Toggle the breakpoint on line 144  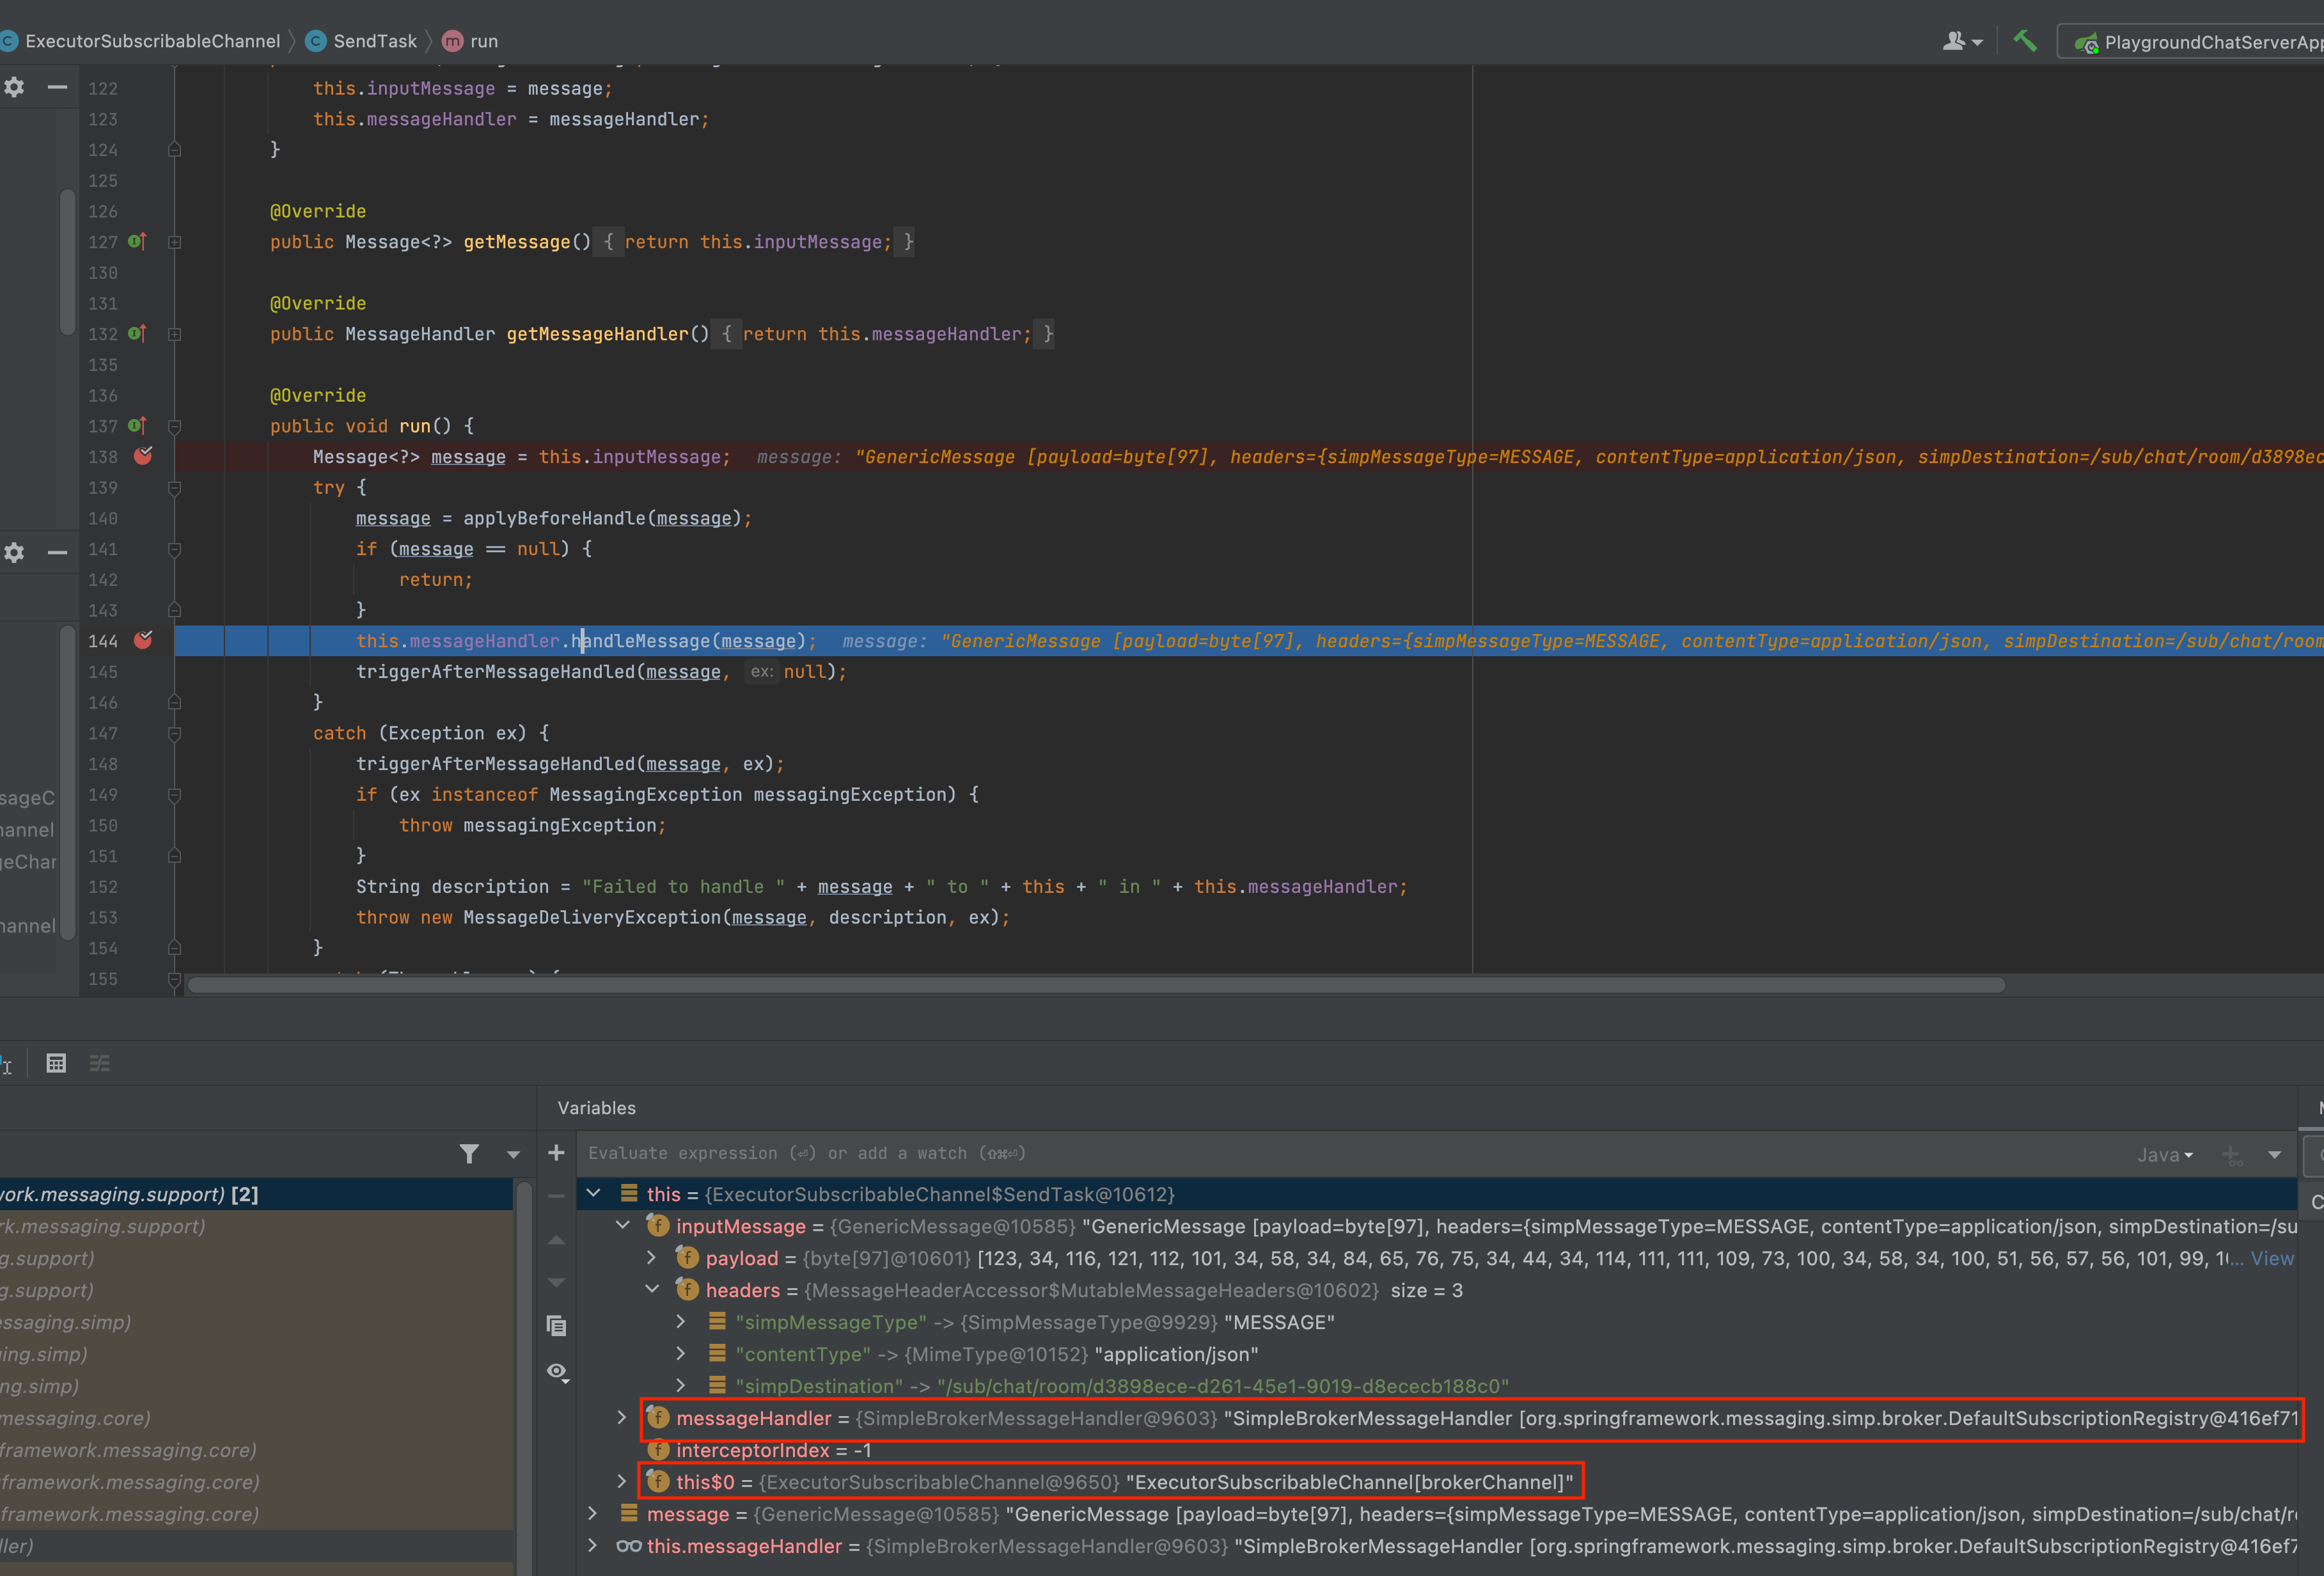pyautogui.click(x=143, y=640)
